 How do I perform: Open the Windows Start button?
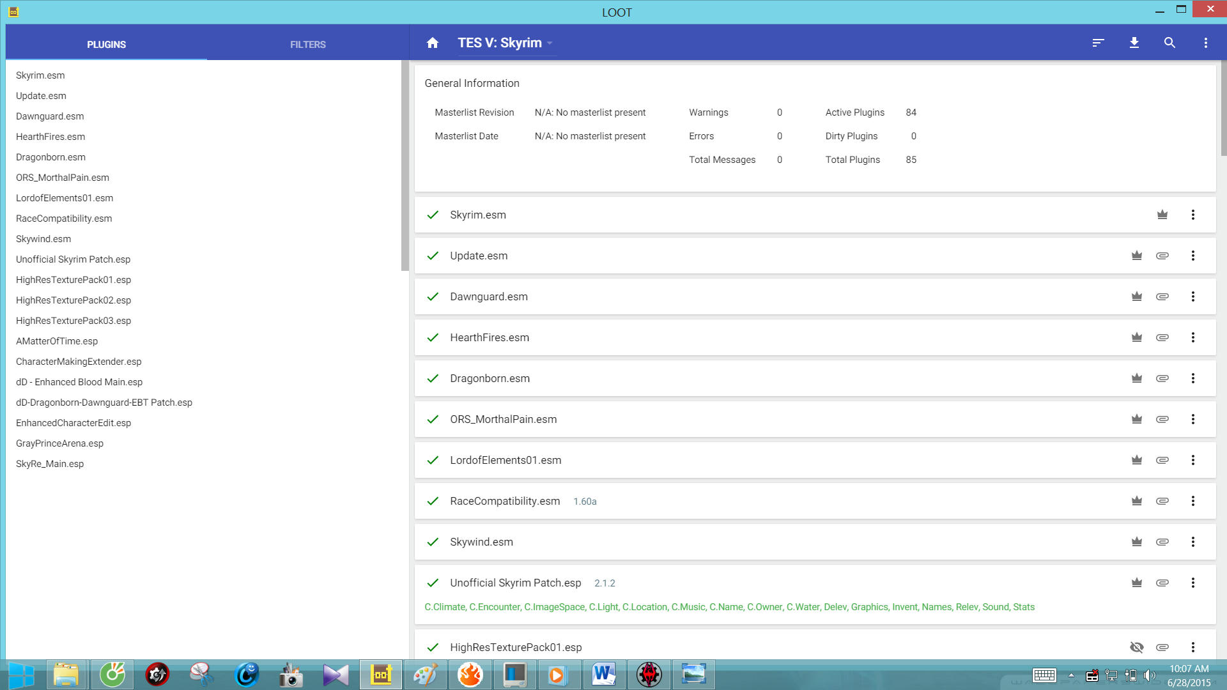20,675
